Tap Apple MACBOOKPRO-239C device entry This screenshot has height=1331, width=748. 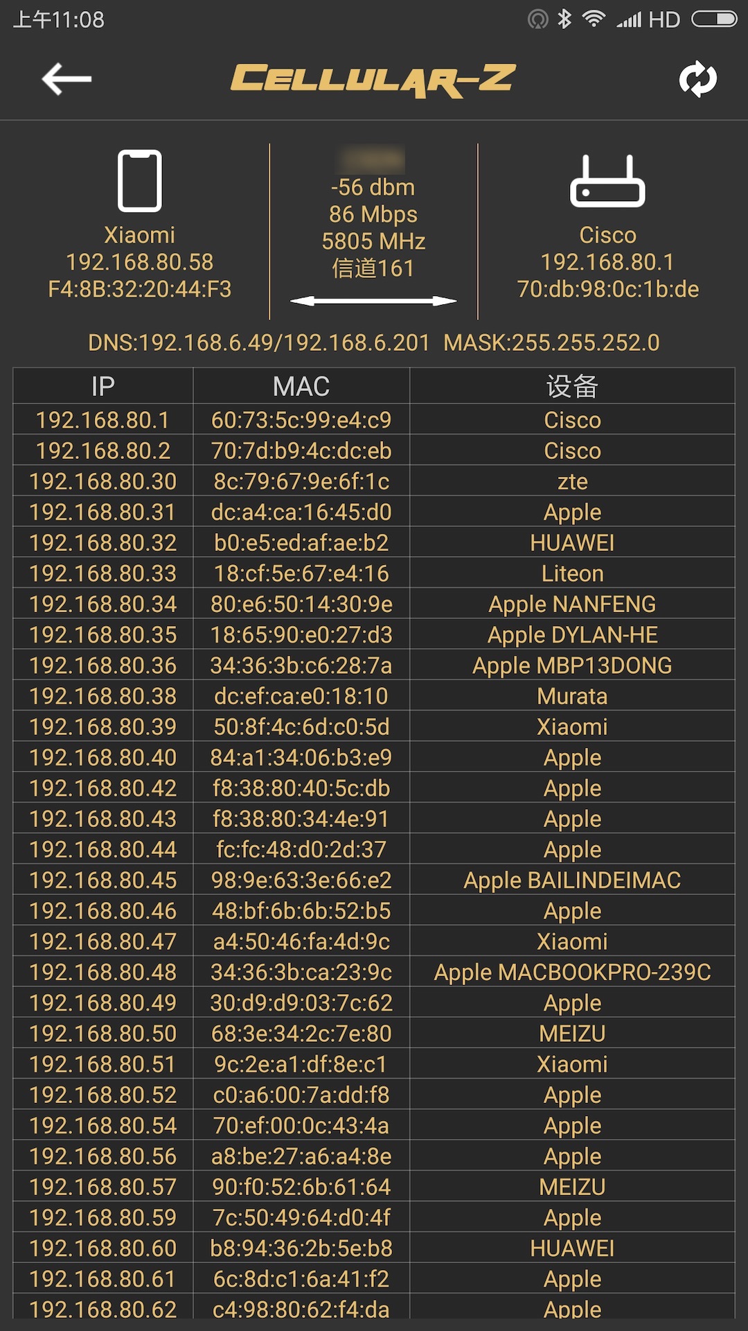pos(572,972)
